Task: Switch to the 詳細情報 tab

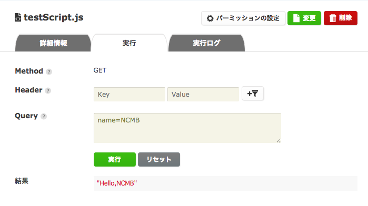Action: point(53,43)
